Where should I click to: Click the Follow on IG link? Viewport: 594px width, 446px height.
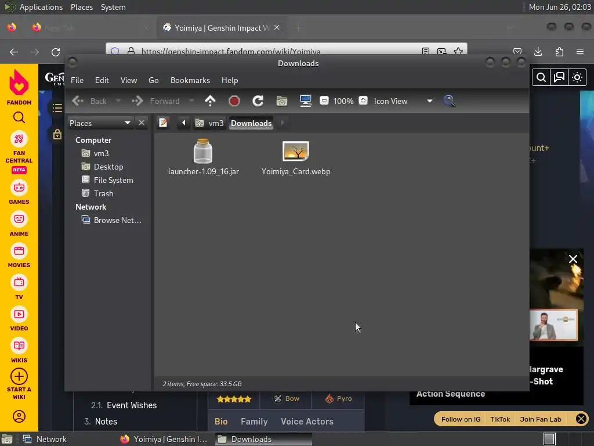click(461, 419)
